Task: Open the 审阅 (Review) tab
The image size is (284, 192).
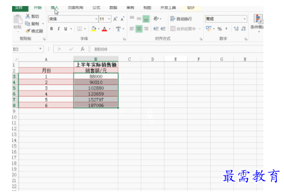Action: (x=130, y=8)
